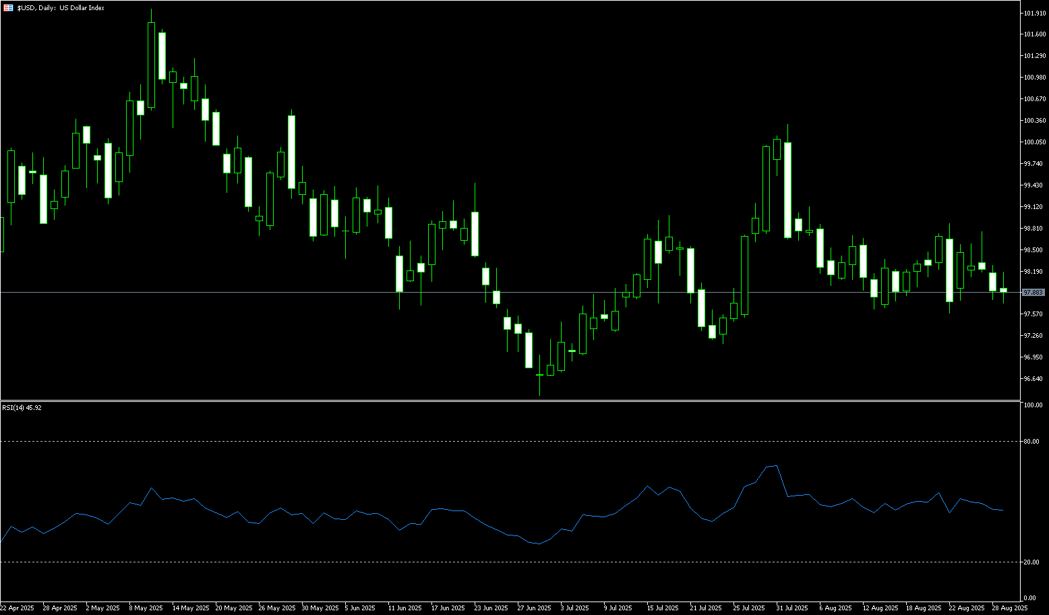Viewport: 1049px width, 615px height.
Task: Click the 9 Jul 2025 date label
Action: click(618, 608)
